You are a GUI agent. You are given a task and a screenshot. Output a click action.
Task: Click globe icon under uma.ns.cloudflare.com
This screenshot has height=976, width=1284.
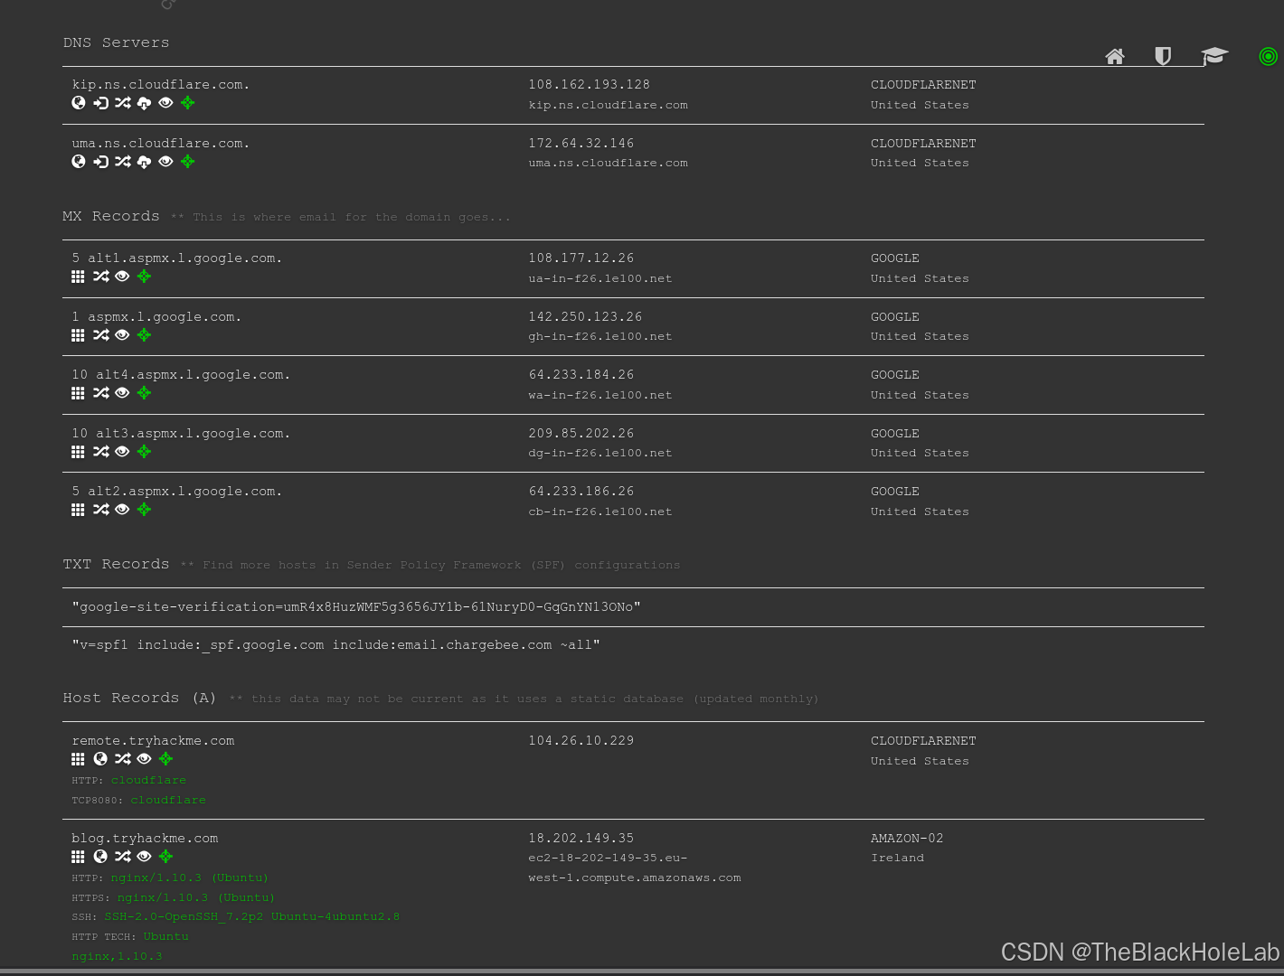tap(79, 162)
